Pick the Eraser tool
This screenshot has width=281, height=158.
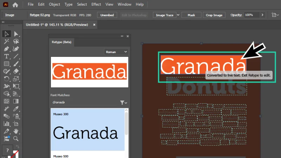click(16, 71)
